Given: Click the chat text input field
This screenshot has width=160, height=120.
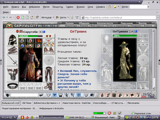Looking at the screenshot, I should [x=24, y=95].
